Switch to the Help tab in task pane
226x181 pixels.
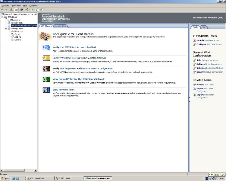pos(203,27)
